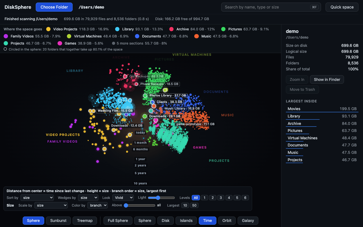
Task: Click the Music Library 16.9 GB label
Action: pos(182,108)
